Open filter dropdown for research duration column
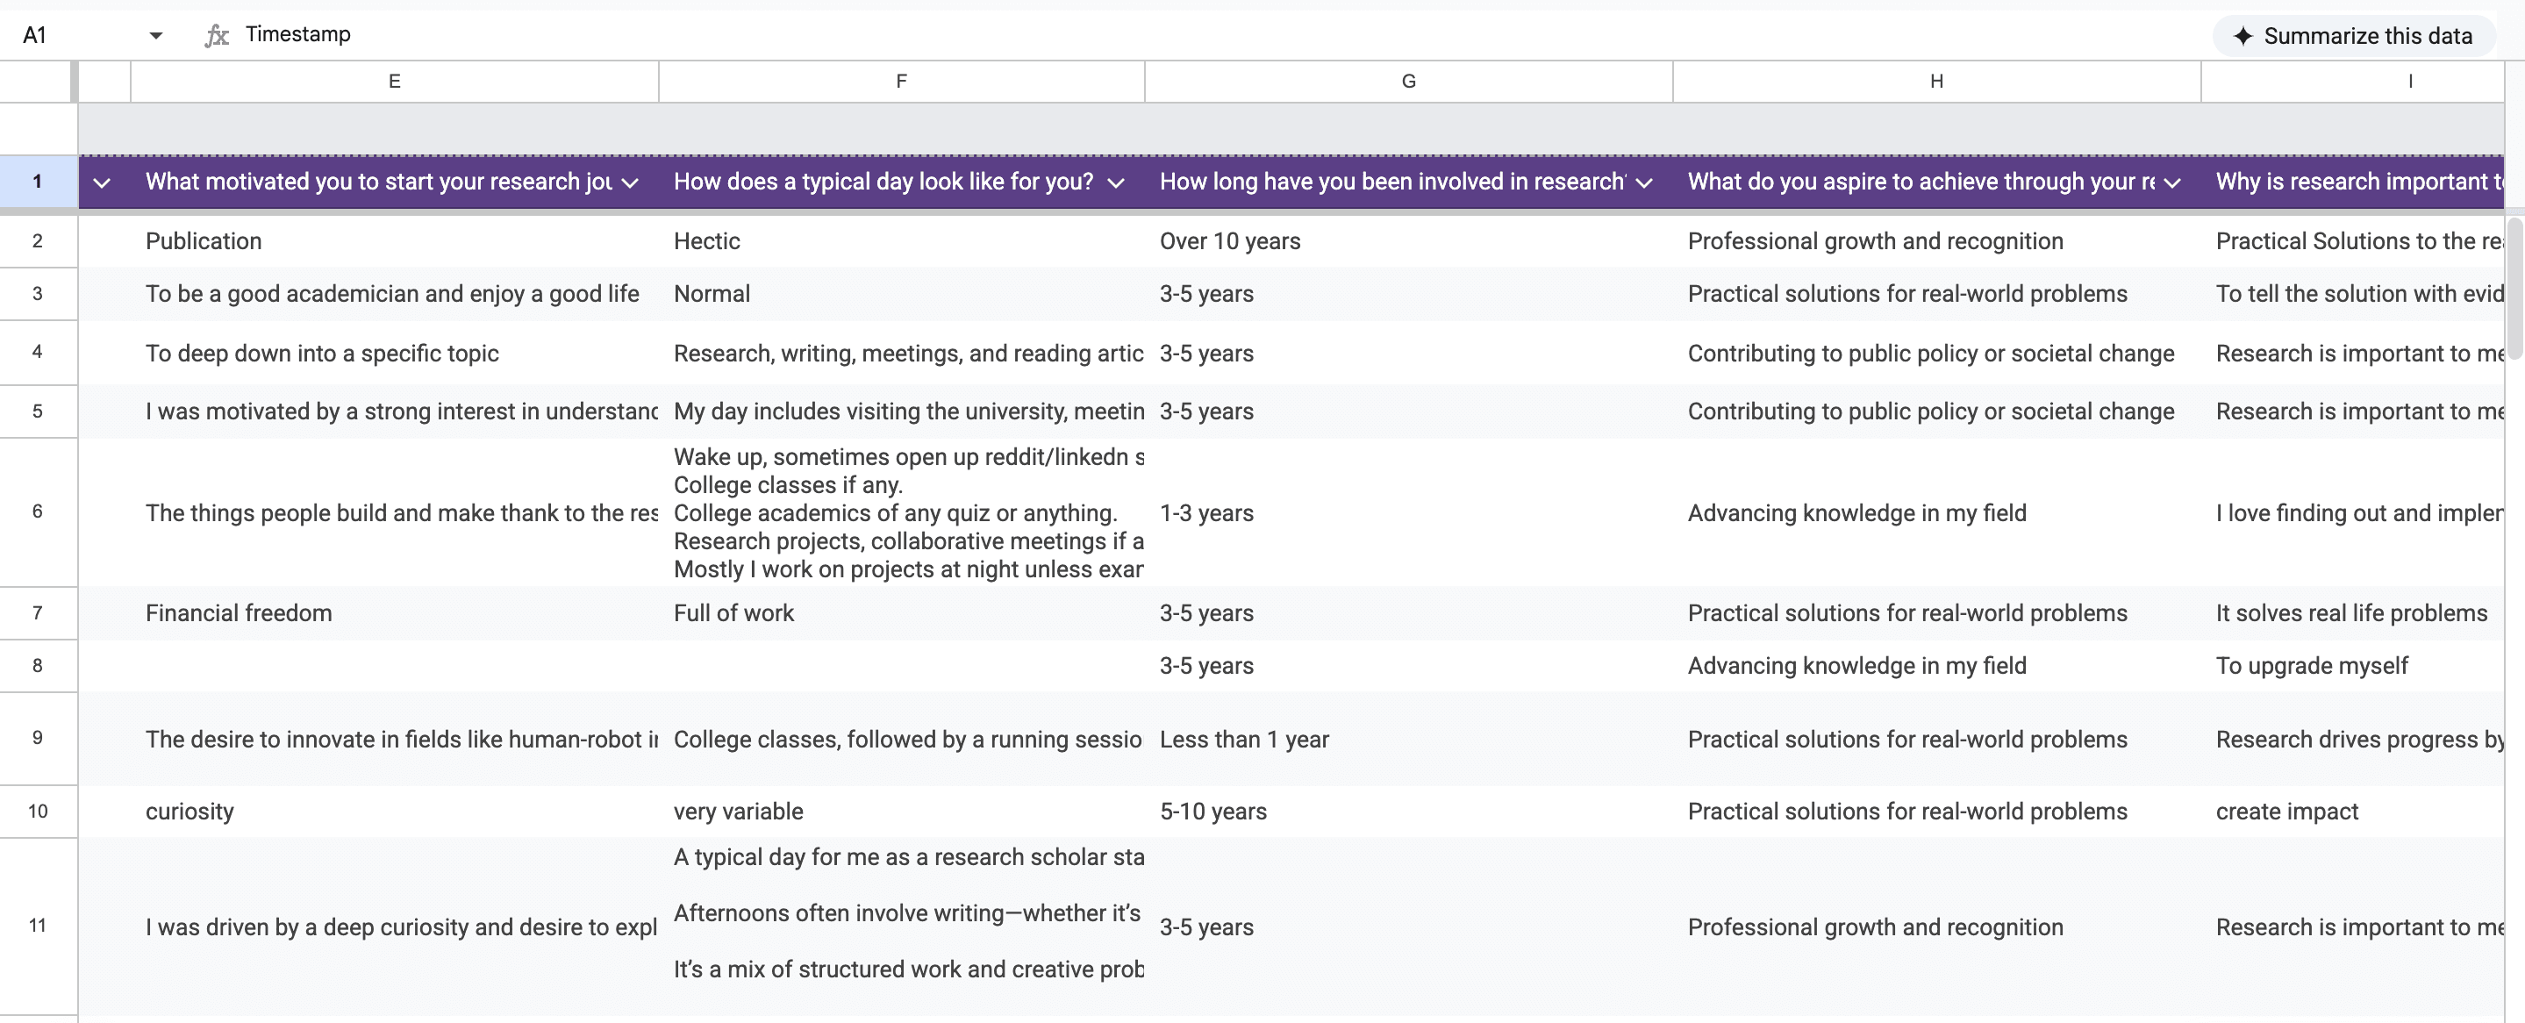The height and width of the screenshot is (1023, 2525). tap(1645, 183)
